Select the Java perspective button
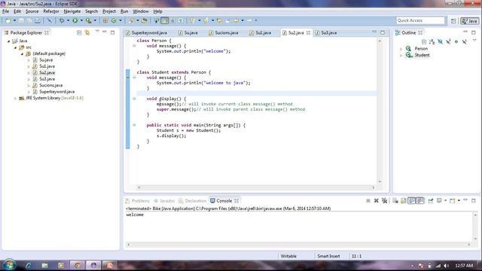Viewport: 482px width, 271px height. click(x=469, y=21)
